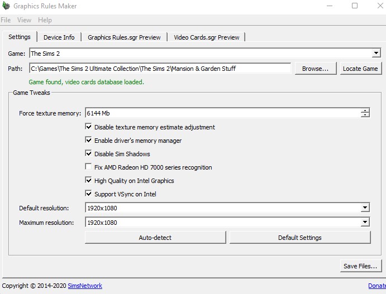Click the Graphics Rules Maker app icon
Screen dimensions: 386x294
pyautogui.click(x=6, y=6)
